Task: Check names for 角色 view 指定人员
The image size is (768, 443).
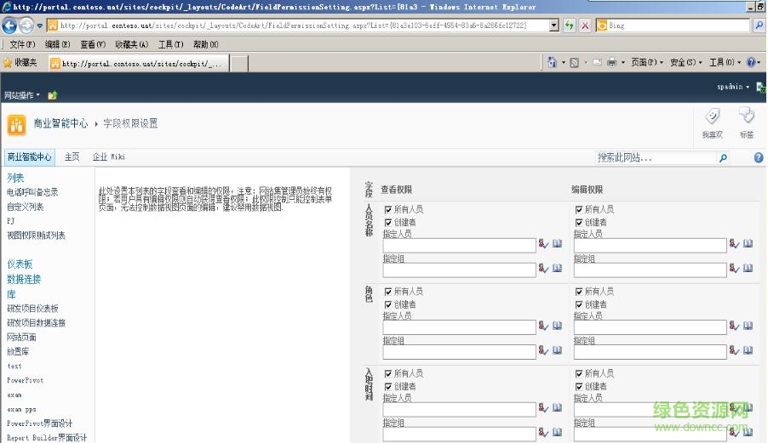Action: 543,326
